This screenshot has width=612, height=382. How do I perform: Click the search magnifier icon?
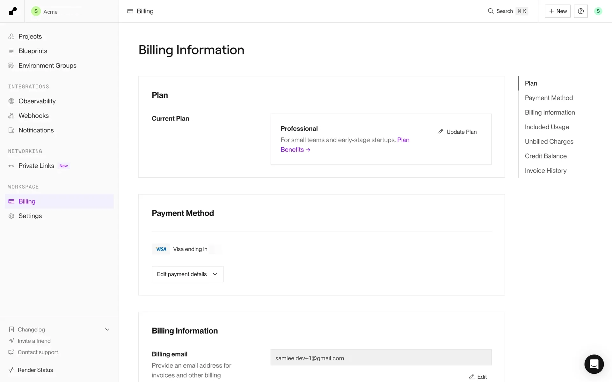491,11
